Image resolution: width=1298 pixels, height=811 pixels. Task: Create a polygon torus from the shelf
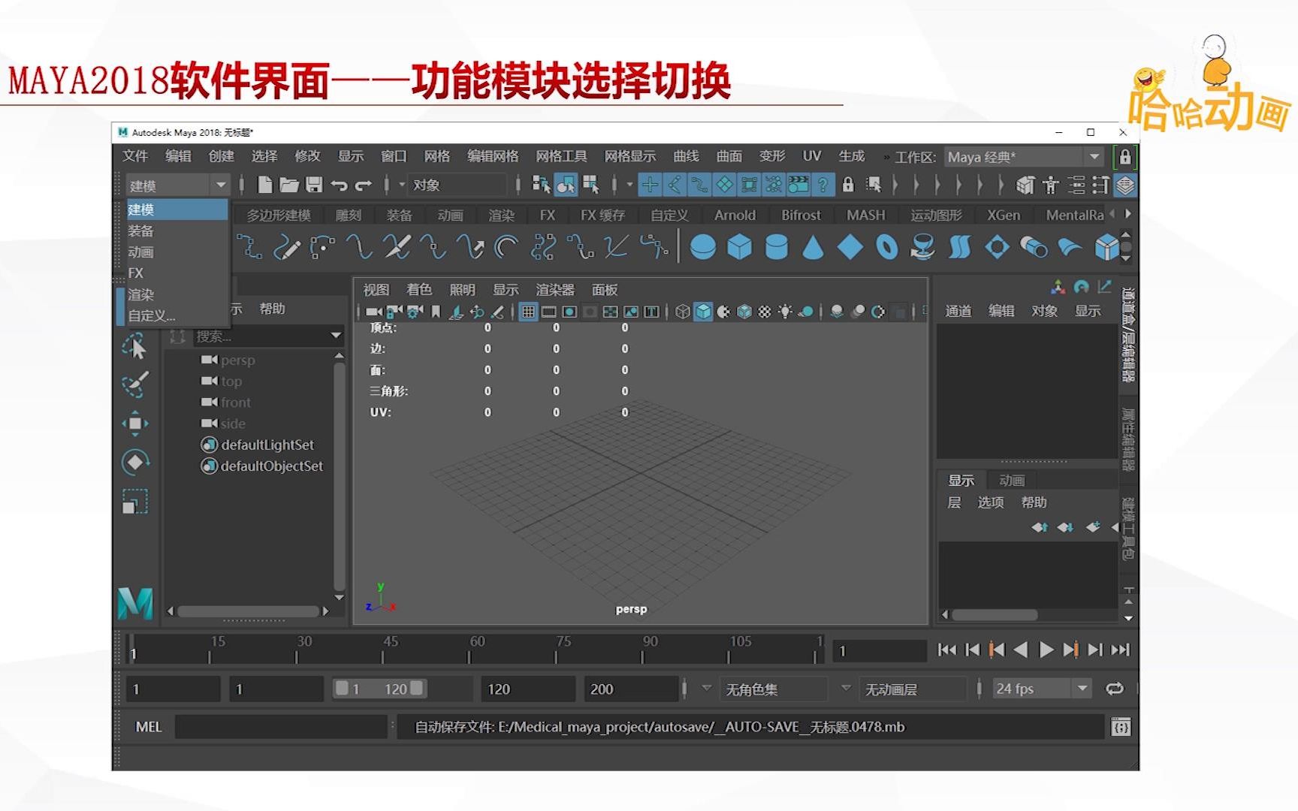(886, 248)
